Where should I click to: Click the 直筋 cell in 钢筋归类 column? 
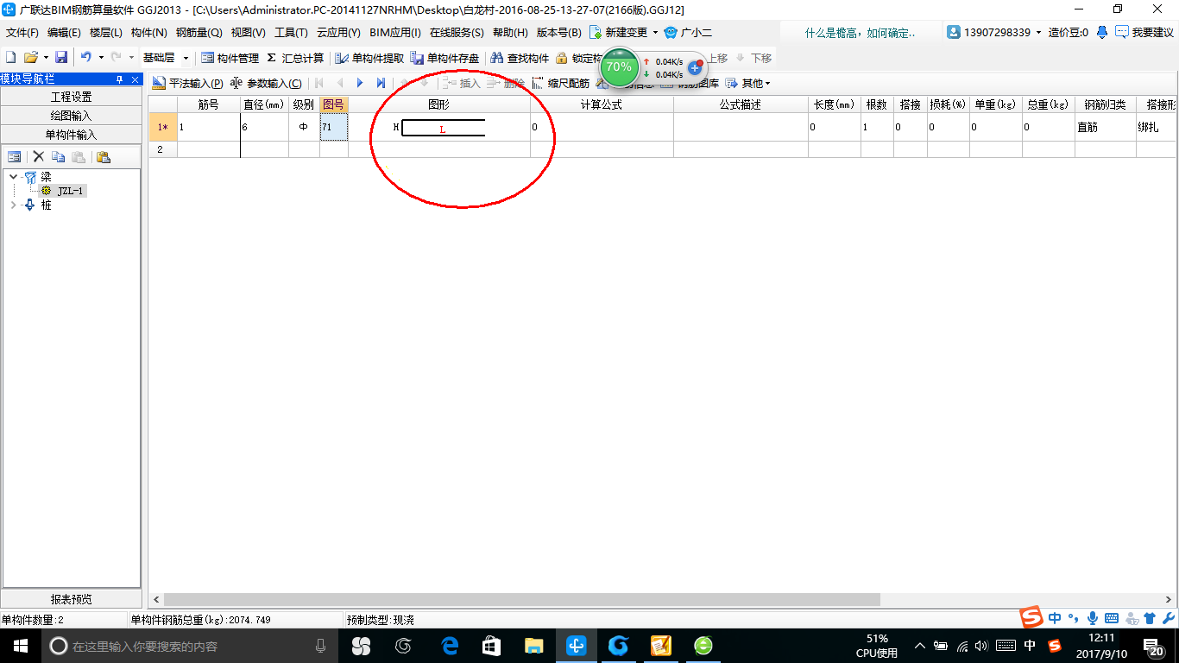tap(1105, 127)
